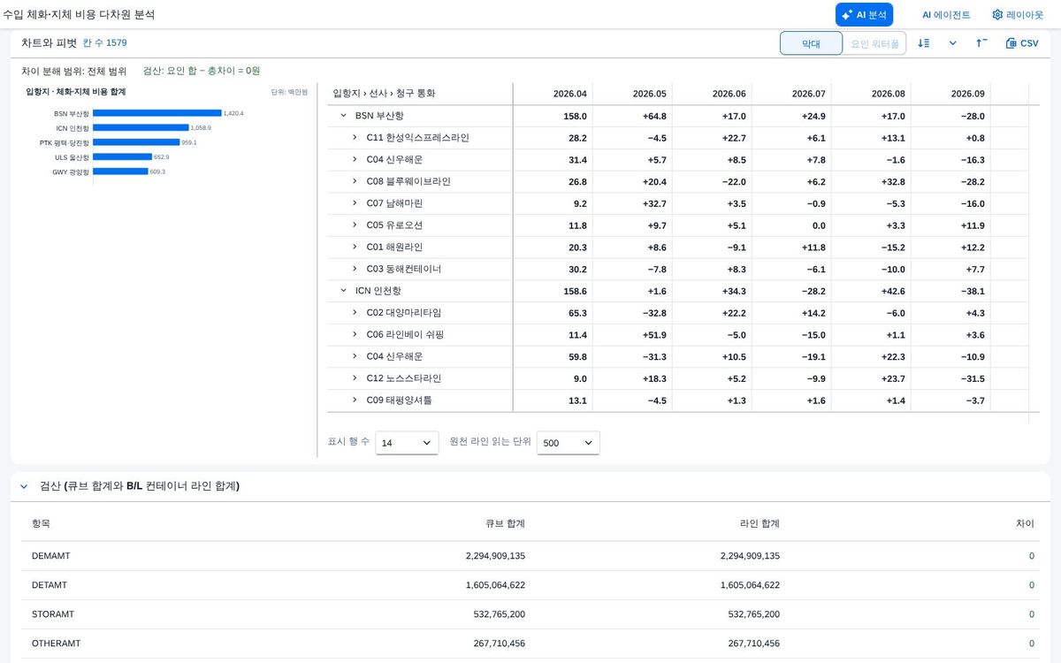The image size is (1061, 663).
Task: Open the chevron dropdown beside the sort icon
Action: pos(952,43)
